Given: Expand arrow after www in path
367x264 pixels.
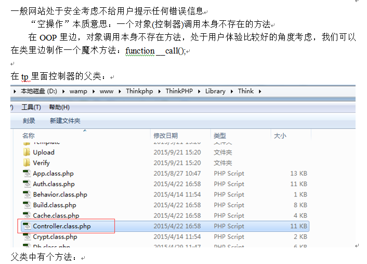Looking at the screenshot, I should click(120, 91).
